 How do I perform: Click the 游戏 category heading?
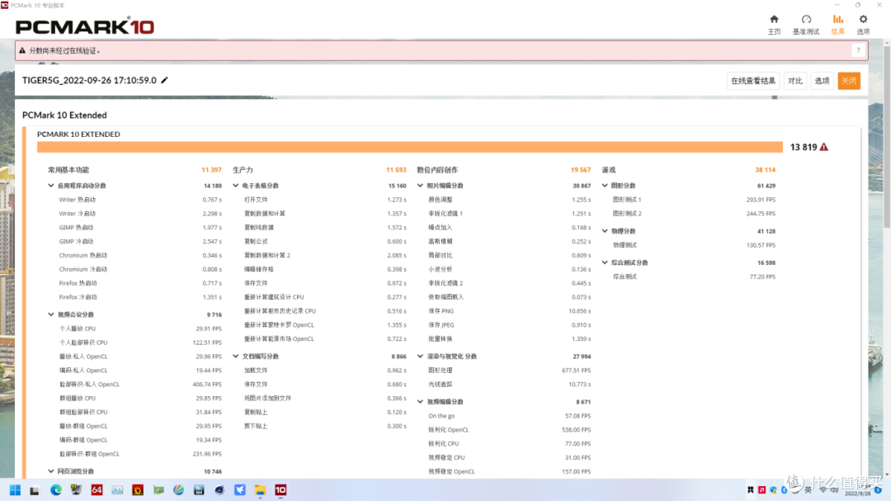click(x=609, y=170)
